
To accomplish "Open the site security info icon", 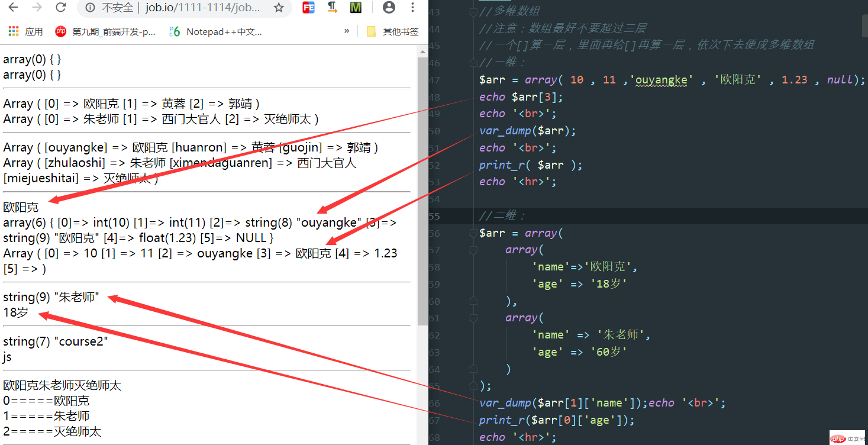I will coord(90,8).
